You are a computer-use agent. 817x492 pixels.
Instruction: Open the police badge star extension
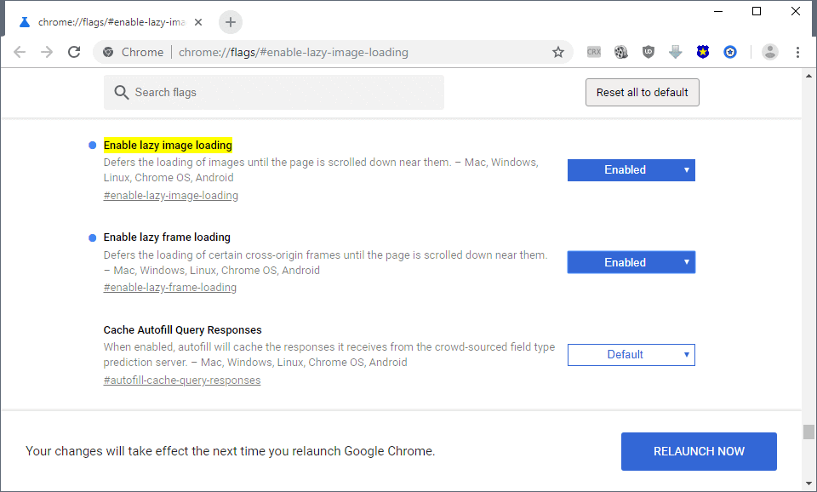tap(702, 52)
